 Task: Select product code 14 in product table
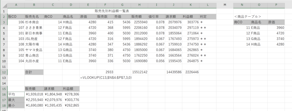coord(242,45)
